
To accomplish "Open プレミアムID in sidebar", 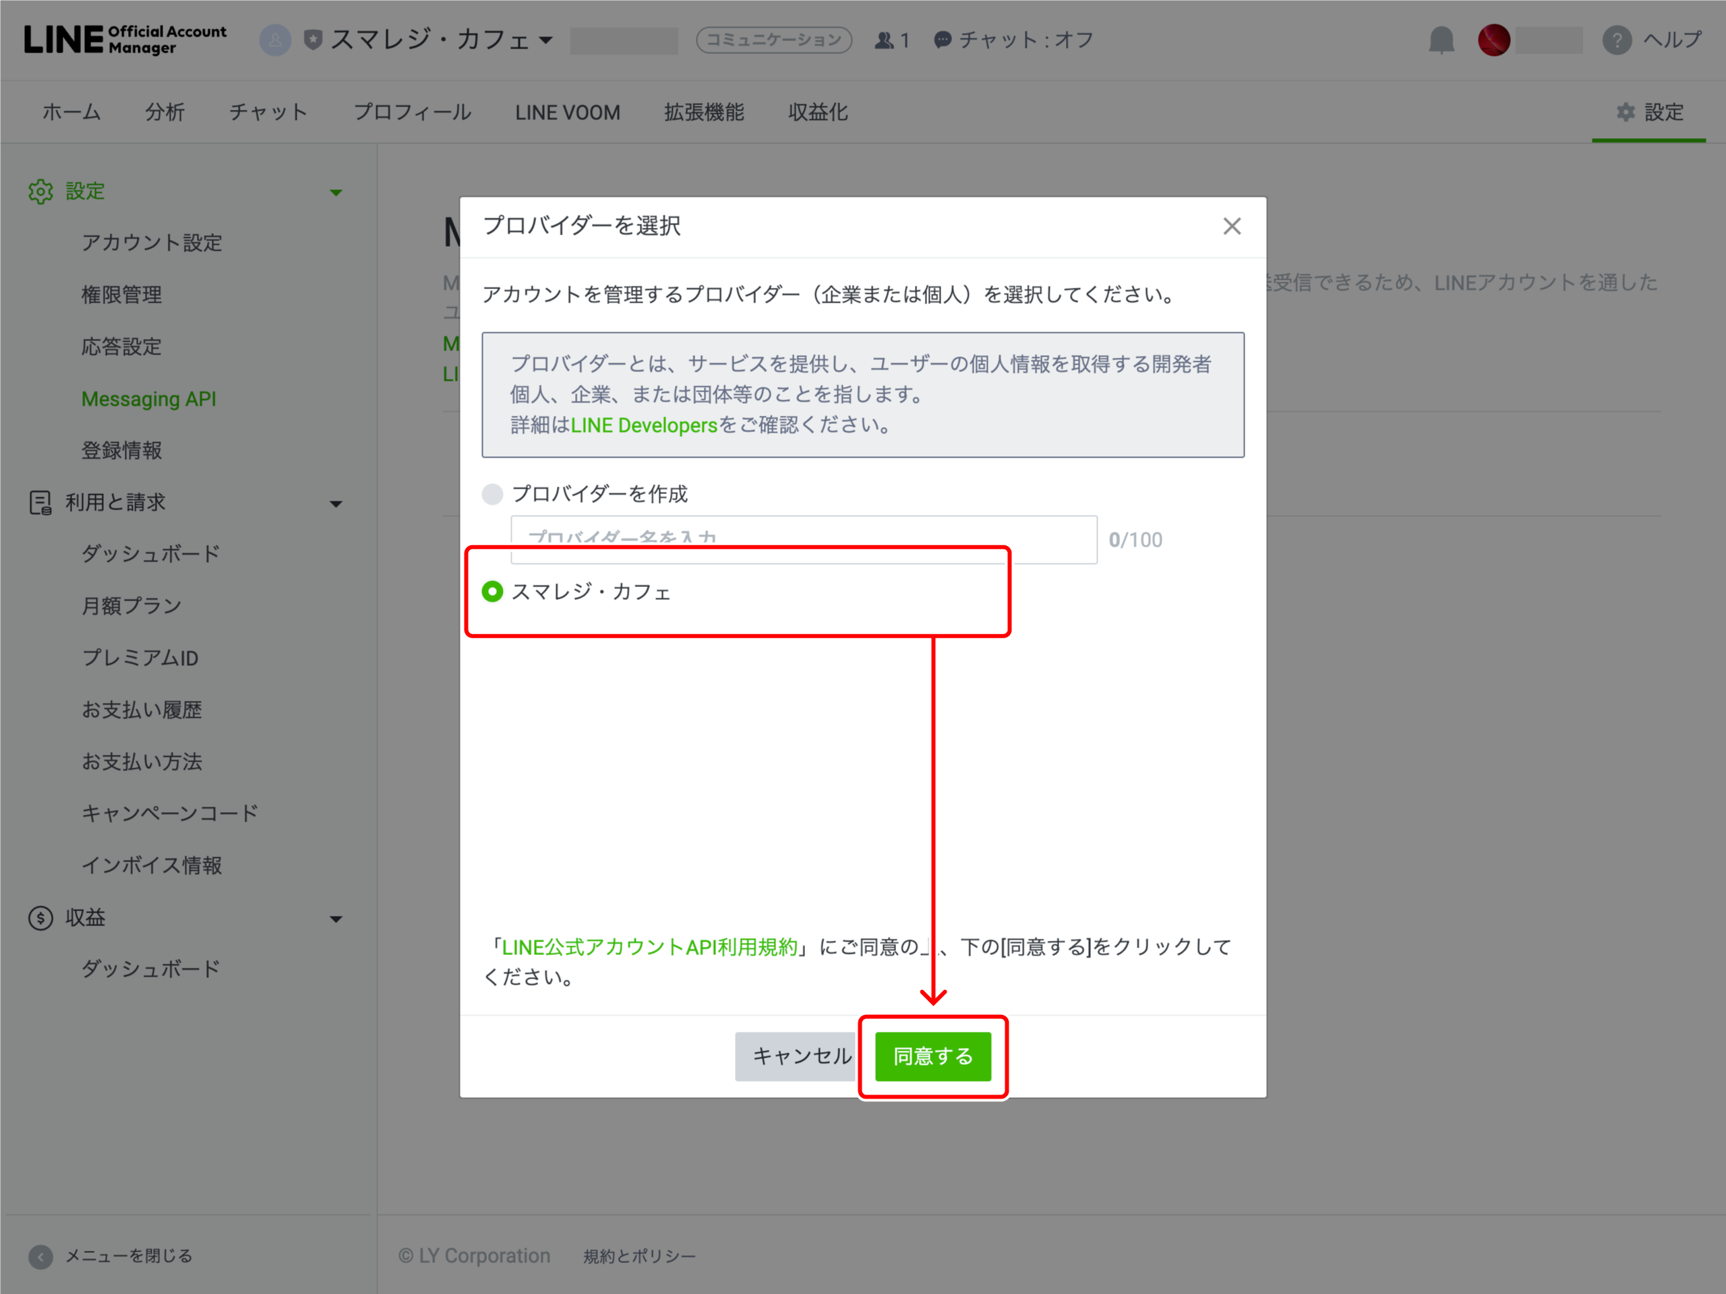I will click(140, 658).
